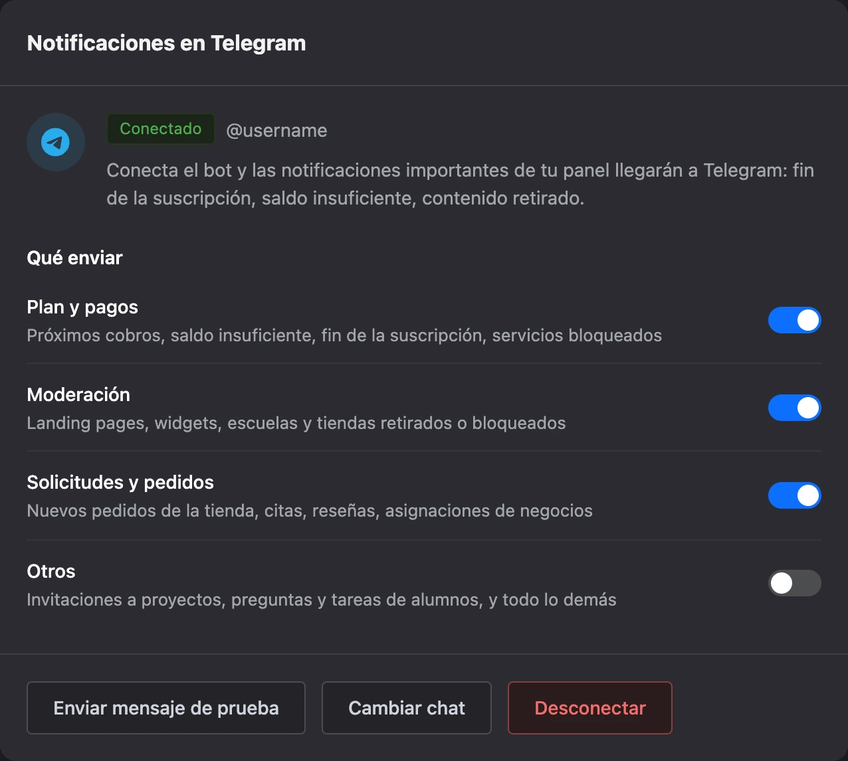Viewport: 848px width, 761px height.
Task: Click Enviar mensaje de prueba button
Action: [166, 708]
